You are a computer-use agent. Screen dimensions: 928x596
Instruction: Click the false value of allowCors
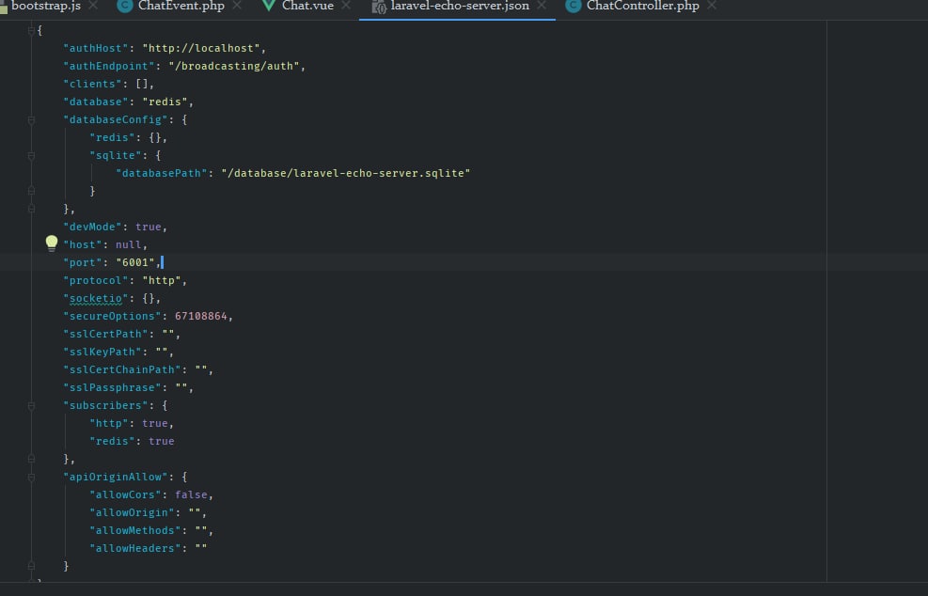pos(191,494)
